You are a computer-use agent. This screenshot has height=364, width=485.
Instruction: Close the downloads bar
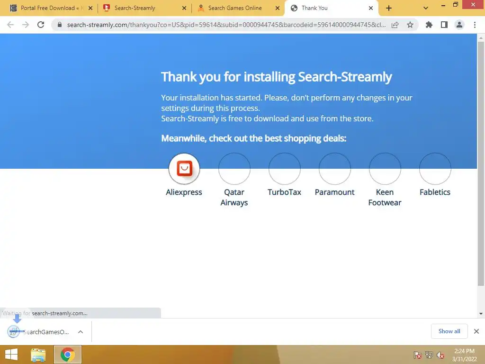(x=476, y=331)
